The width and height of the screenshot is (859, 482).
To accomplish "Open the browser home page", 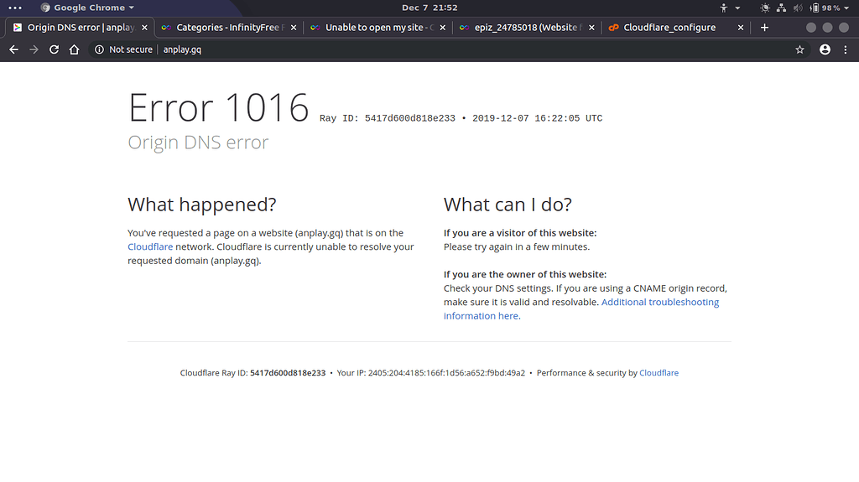I will pyautogui.click(x=74, y=49).
